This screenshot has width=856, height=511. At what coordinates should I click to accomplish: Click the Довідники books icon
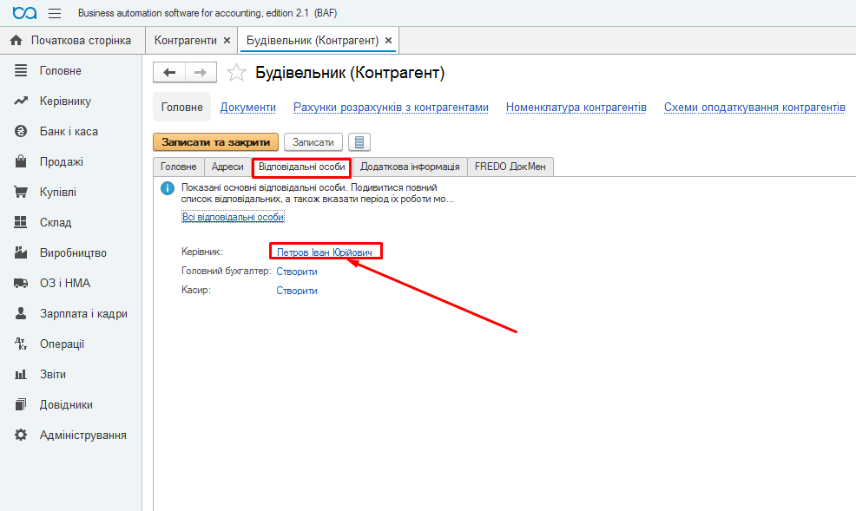click(x=21, y=404)
